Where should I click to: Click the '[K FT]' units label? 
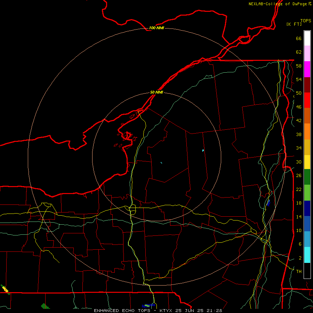tap(294, 24)
